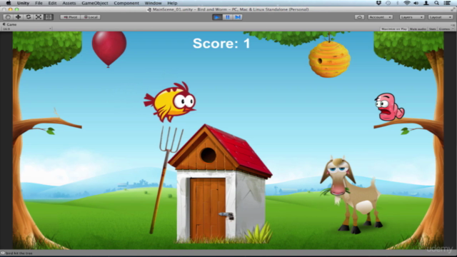
Task: Click the 'bird hit the tree' console message
Action: tap(19, 253)
